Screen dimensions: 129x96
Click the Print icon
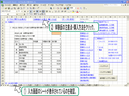18,8
